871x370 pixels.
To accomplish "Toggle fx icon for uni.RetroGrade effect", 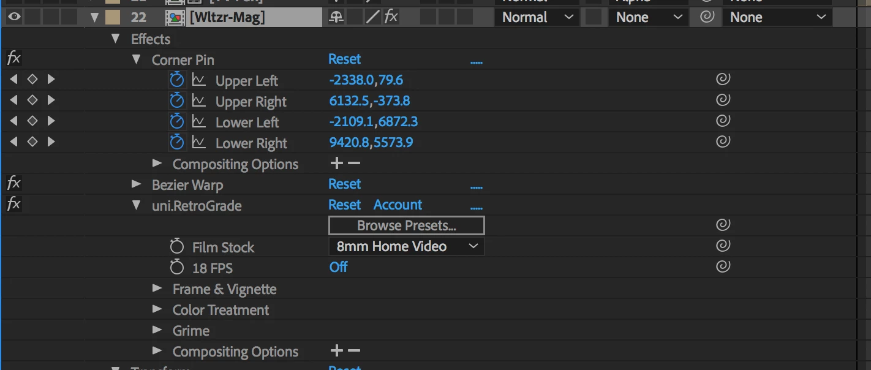I will 13,205.
